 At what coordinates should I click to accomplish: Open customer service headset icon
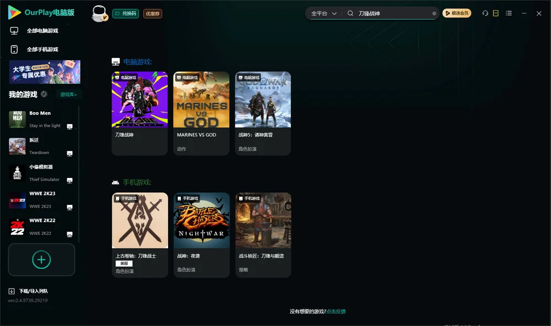point(485,13)
